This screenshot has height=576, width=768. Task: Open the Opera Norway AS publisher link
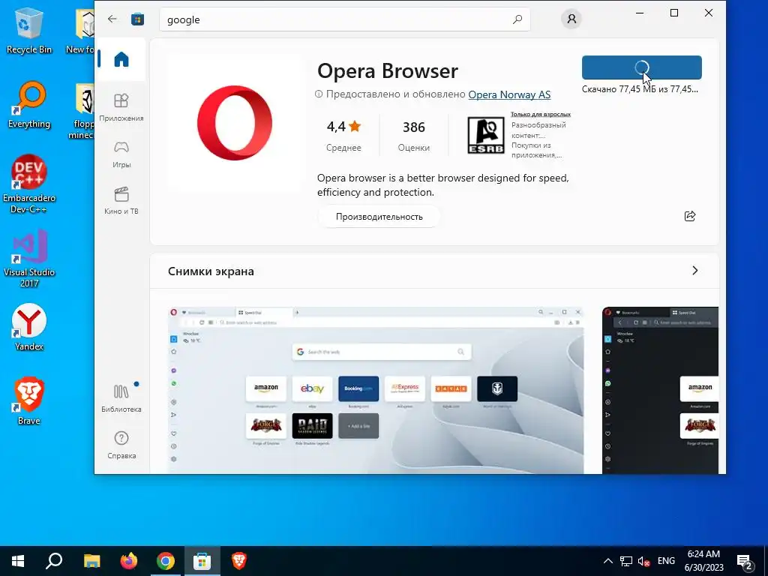pyautogui.click(x=509, y=94)
